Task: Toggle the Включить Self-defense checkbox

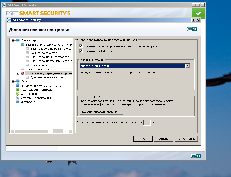Action: (x=81, y=51)
